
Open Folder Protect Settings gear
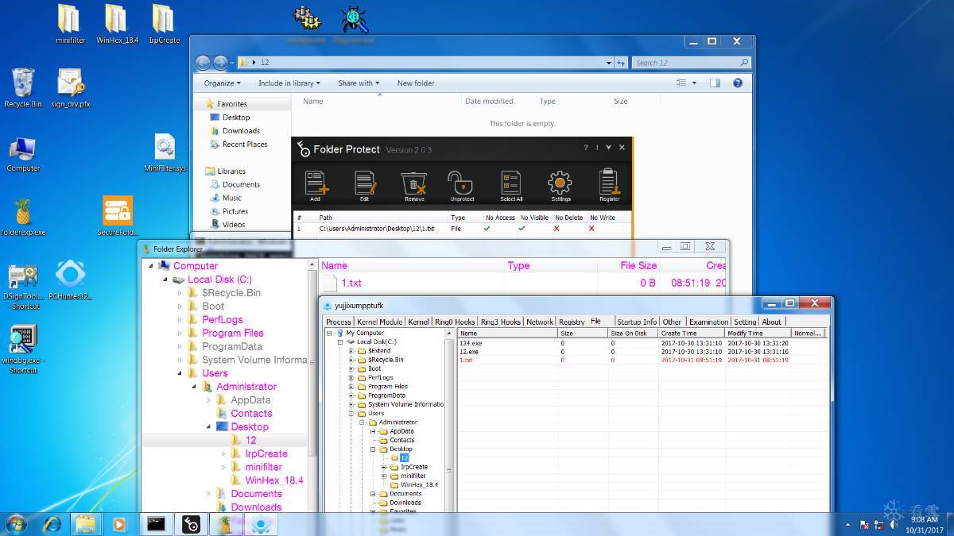point(560,183)
